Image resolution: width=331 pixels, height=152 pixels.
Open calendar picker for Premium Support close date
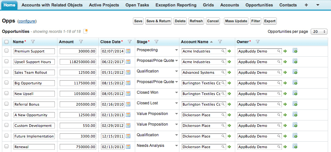tap(128, 51)
